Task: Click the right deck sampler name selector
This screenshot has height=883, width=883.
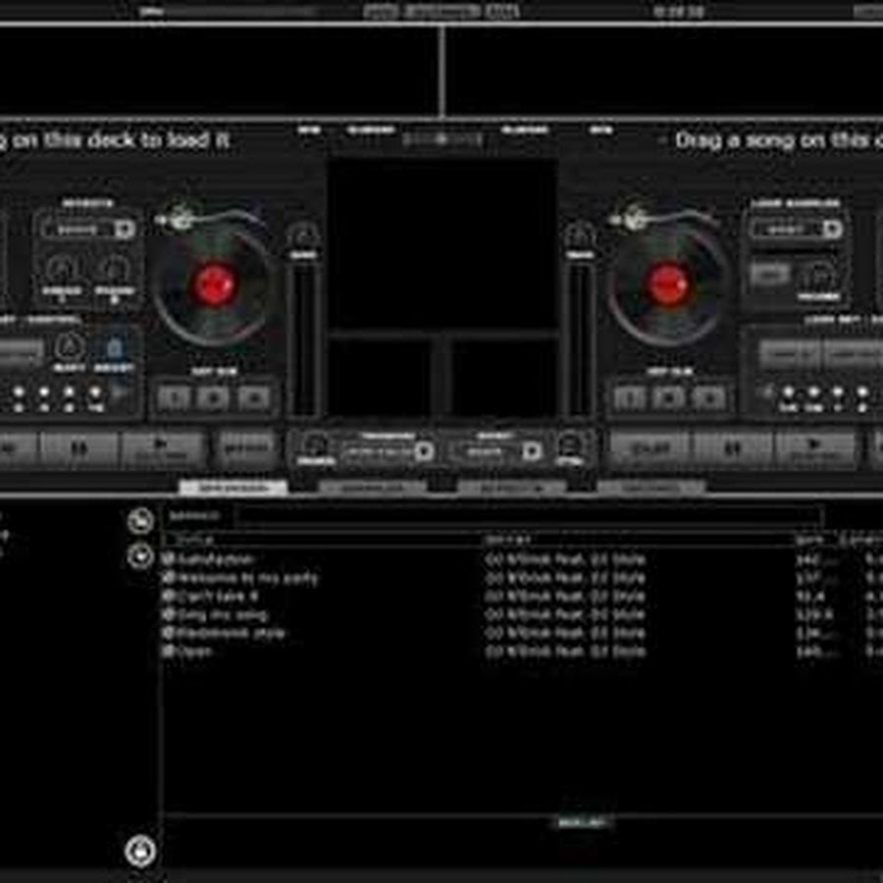Action: [x=787, y=230]
